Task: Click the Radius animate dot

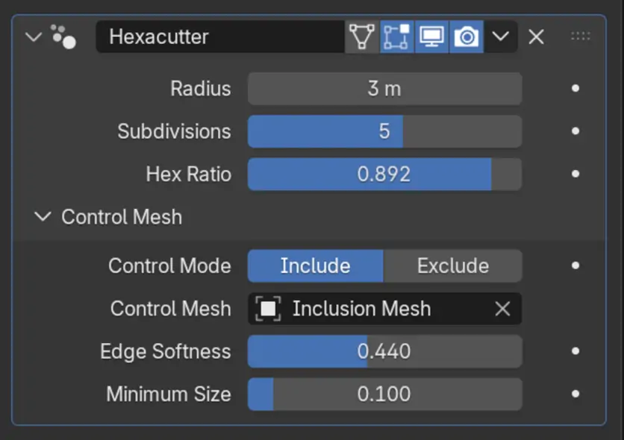Action: [x=575, y=88]
